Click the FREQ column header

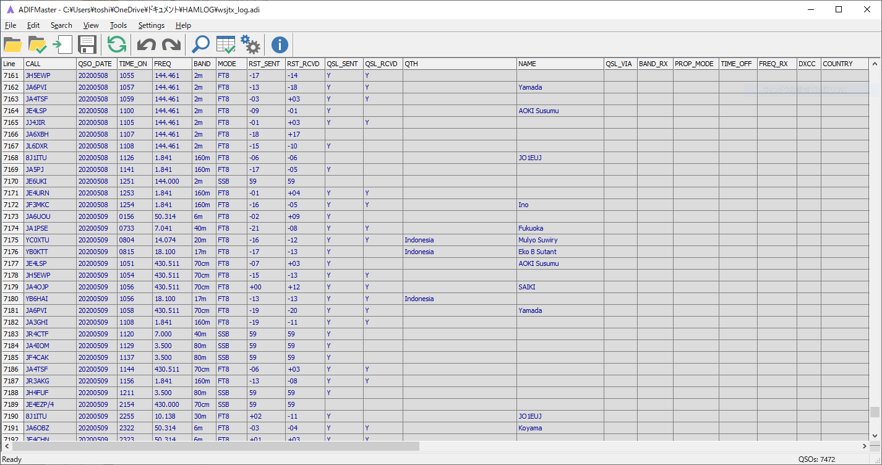coord(172,64)
